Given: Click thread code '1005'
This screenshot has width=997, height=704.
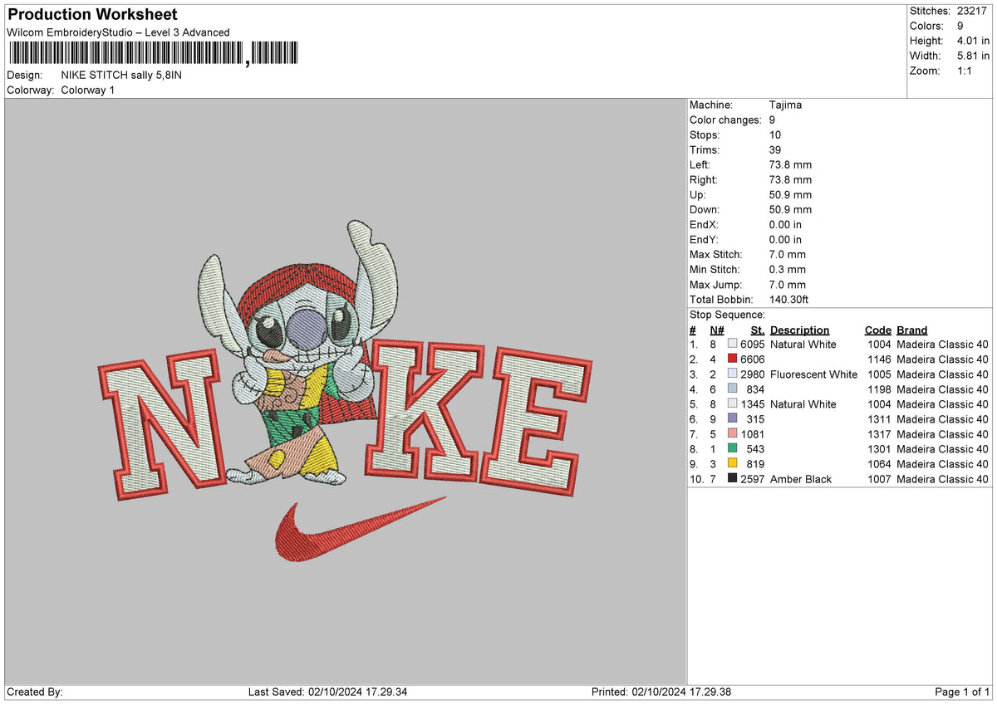Looking at the screenshot, I should 880,374.
